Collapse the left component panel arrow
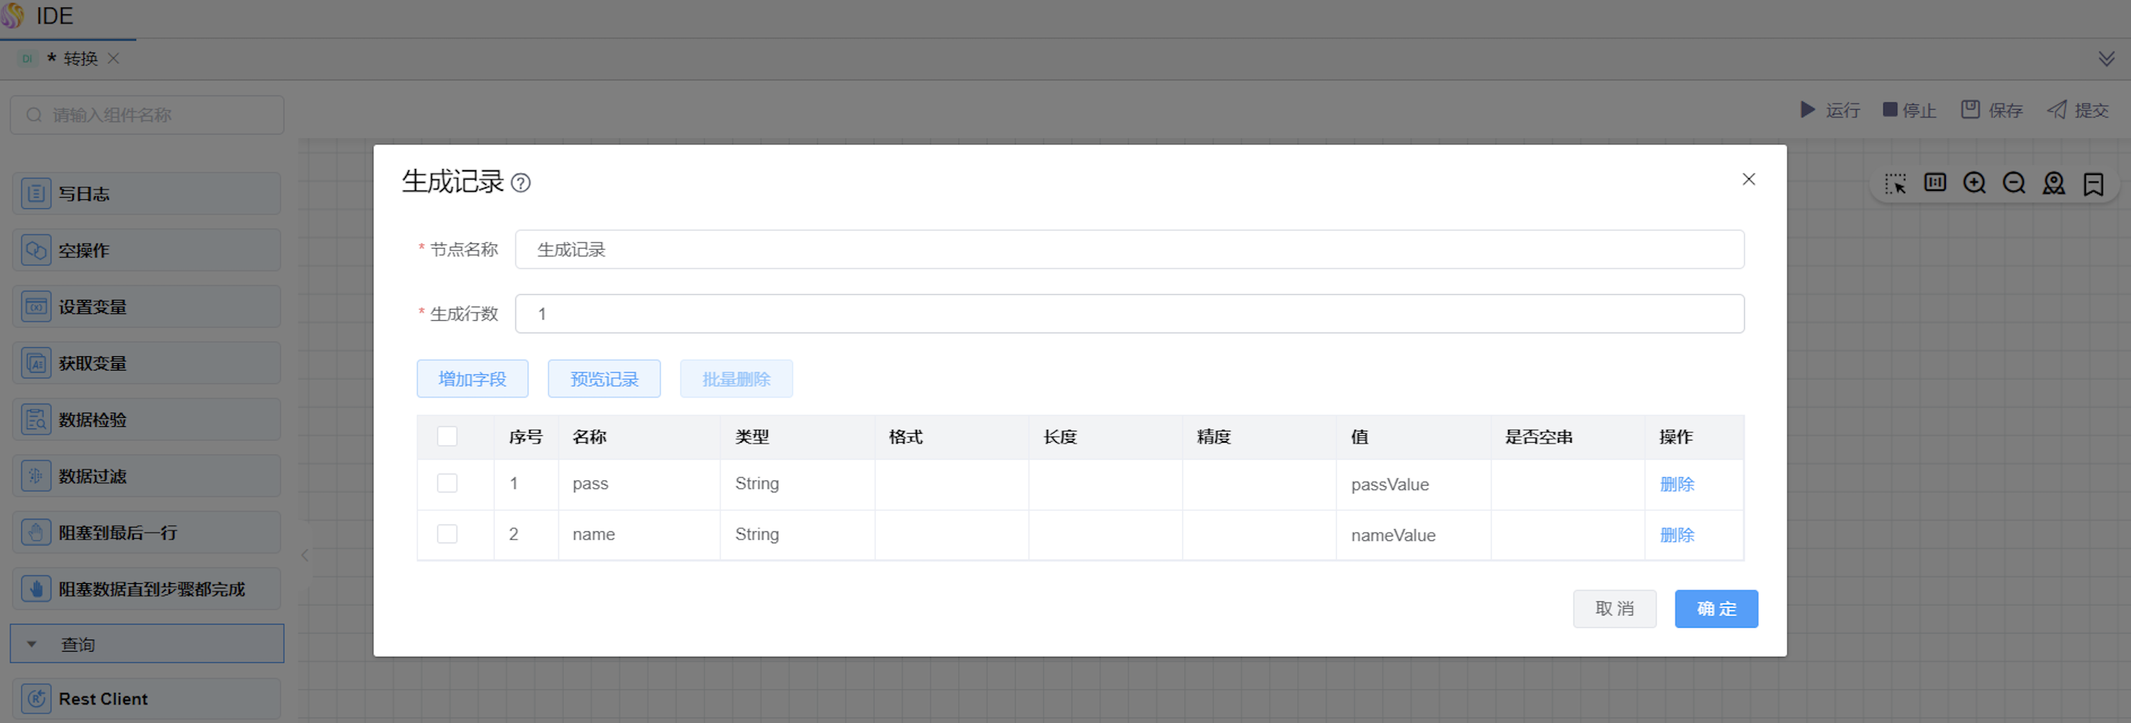This screenshot has width=2131, height=723. (x=305, y=555)
